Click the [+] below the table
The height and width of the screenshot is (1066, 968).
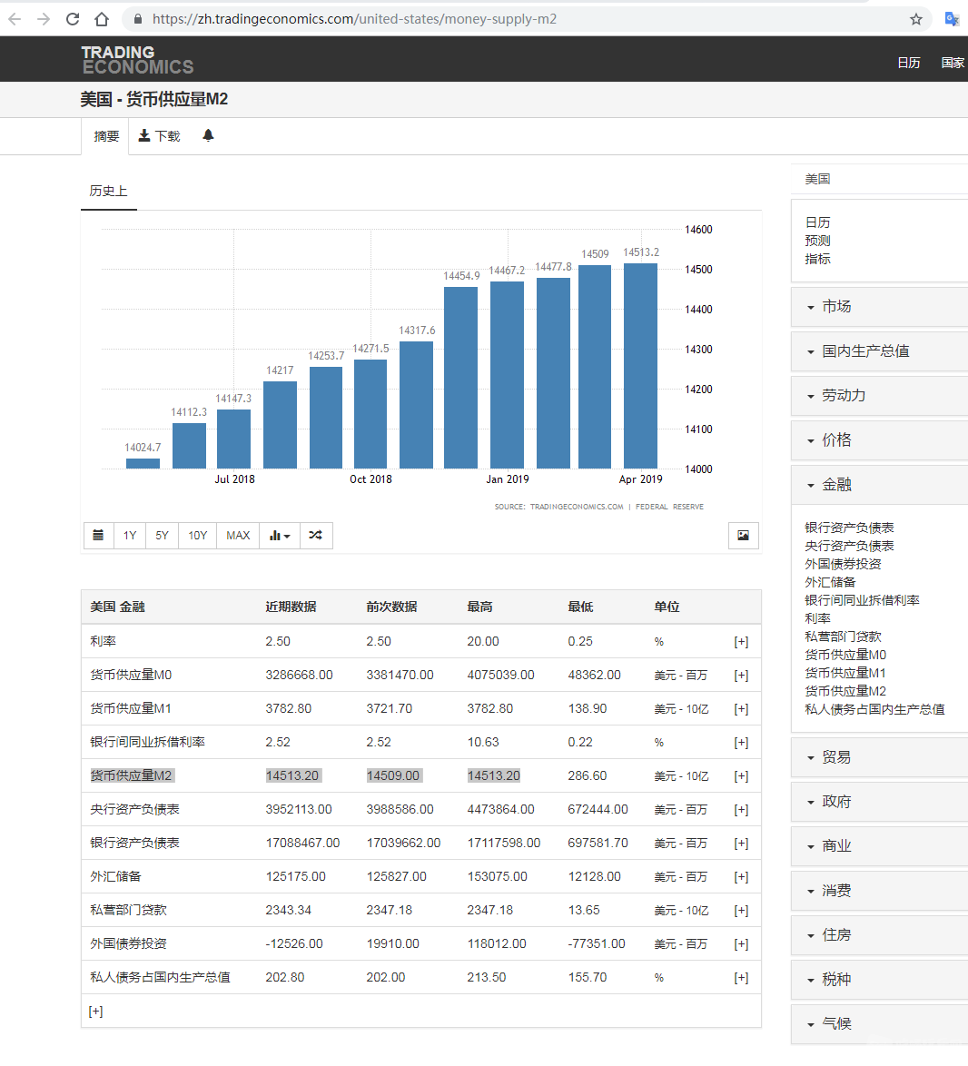pyautogui.click(x=96, y=1012)
